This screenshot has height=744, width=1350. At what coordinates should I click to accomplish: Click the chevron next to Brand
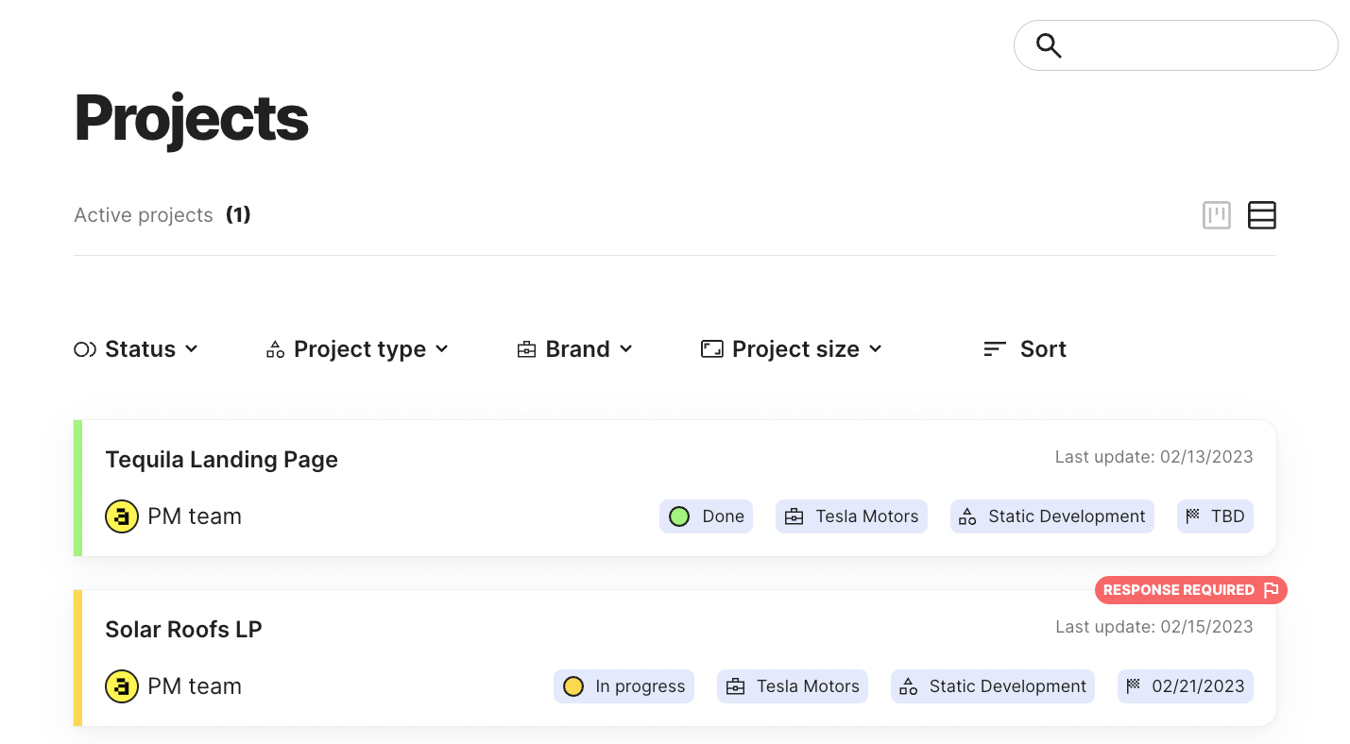click(x=625, y=349)
